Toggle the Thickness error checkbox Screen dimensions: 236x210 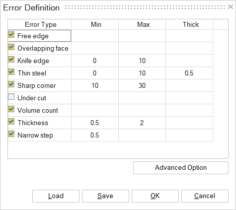tap(11, 122)
